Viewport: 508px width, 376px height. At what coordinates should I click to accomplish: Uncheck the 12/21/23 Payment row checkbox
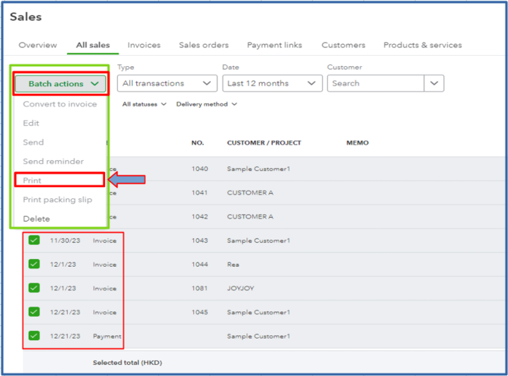tap(34, 336)
